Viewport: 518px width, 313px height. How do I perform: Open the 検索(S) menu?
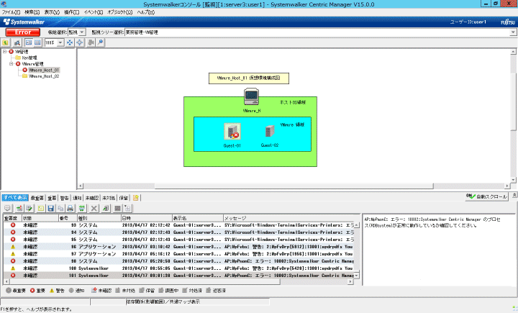pos(32,12)
